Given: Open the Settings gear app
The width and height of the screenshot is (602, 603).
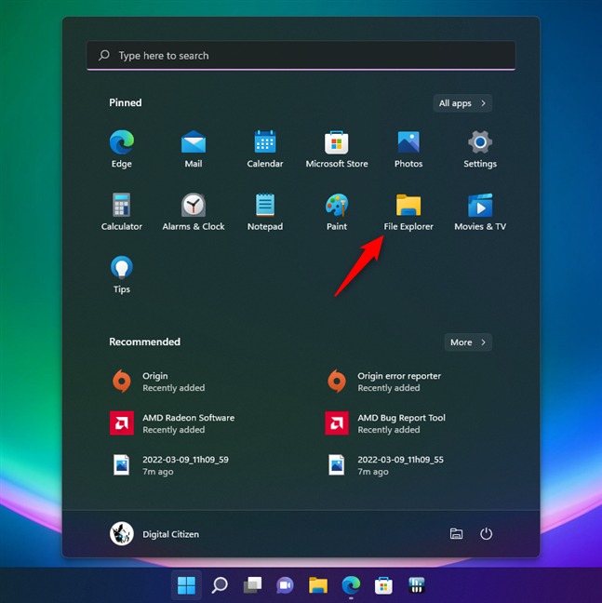Looking at the screenshot, I should 480,149.
